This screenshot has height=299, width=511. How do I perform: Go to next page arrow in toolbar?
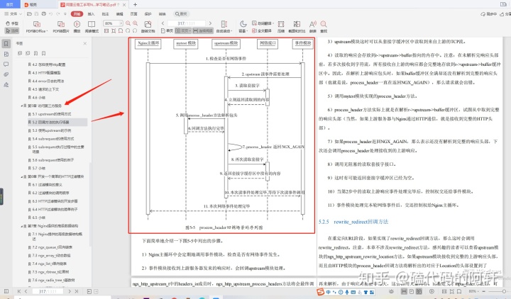pyautogui.click(x=210, y=23)
